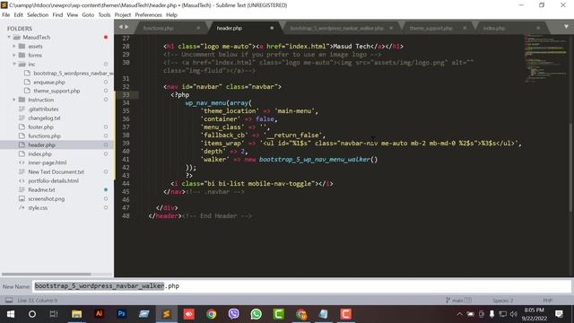574x323 pixels.
Task: Show hidden system tray icons
Action: (459, 314)
